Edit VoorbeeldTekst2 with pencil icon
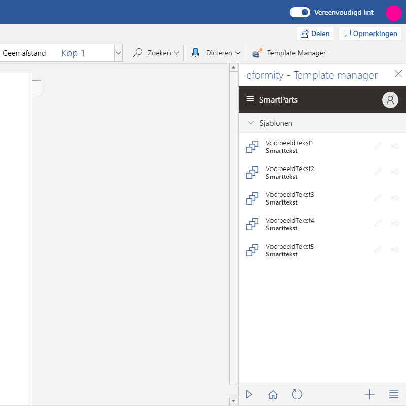 pos(378,172)
